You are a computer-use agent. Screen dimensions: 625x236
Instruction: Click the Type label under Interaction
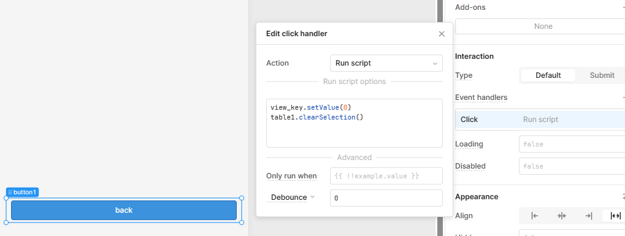click(464, 75)
